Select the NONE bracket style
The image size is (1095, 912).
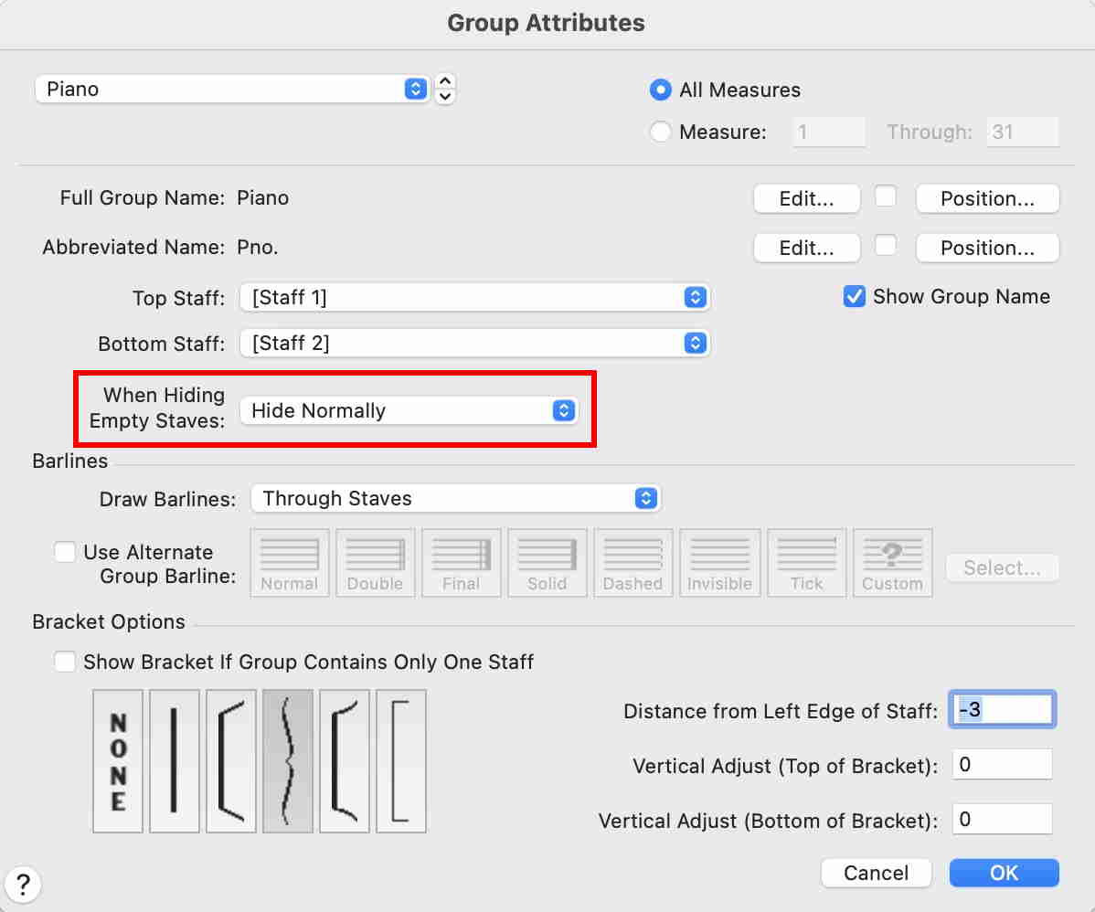(x=118, y=761)
